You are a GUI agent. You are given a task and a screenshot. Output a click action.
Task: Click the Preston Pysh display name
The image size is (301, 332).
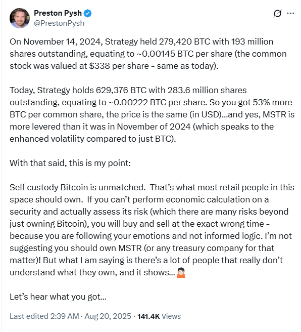tap(58, 13)
